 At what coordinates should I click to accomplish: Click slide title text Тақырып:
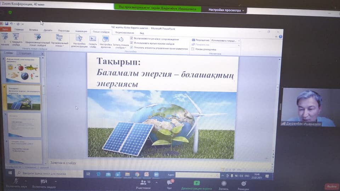pos(118,62)
